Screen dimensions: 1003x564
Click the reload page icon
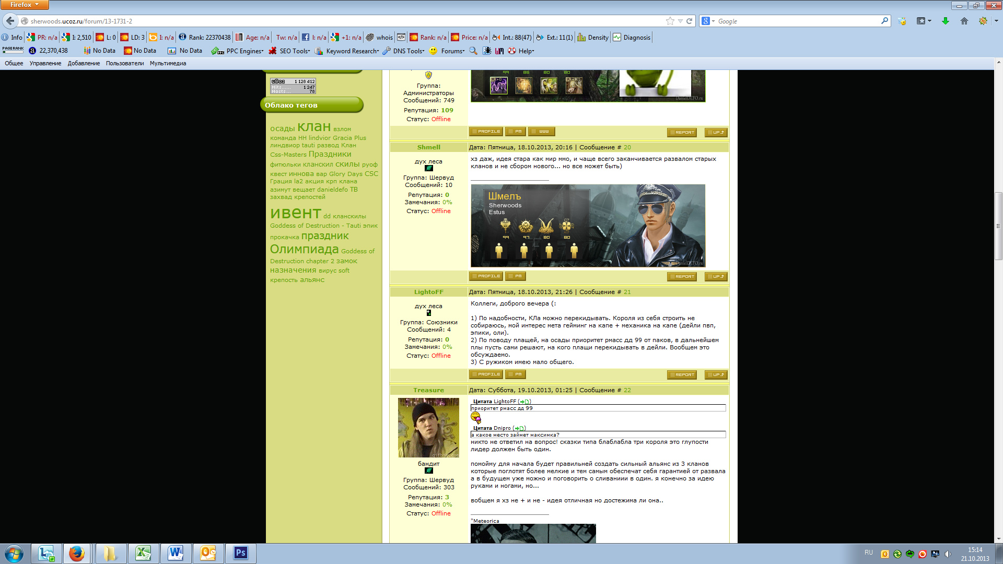(689, 21)
